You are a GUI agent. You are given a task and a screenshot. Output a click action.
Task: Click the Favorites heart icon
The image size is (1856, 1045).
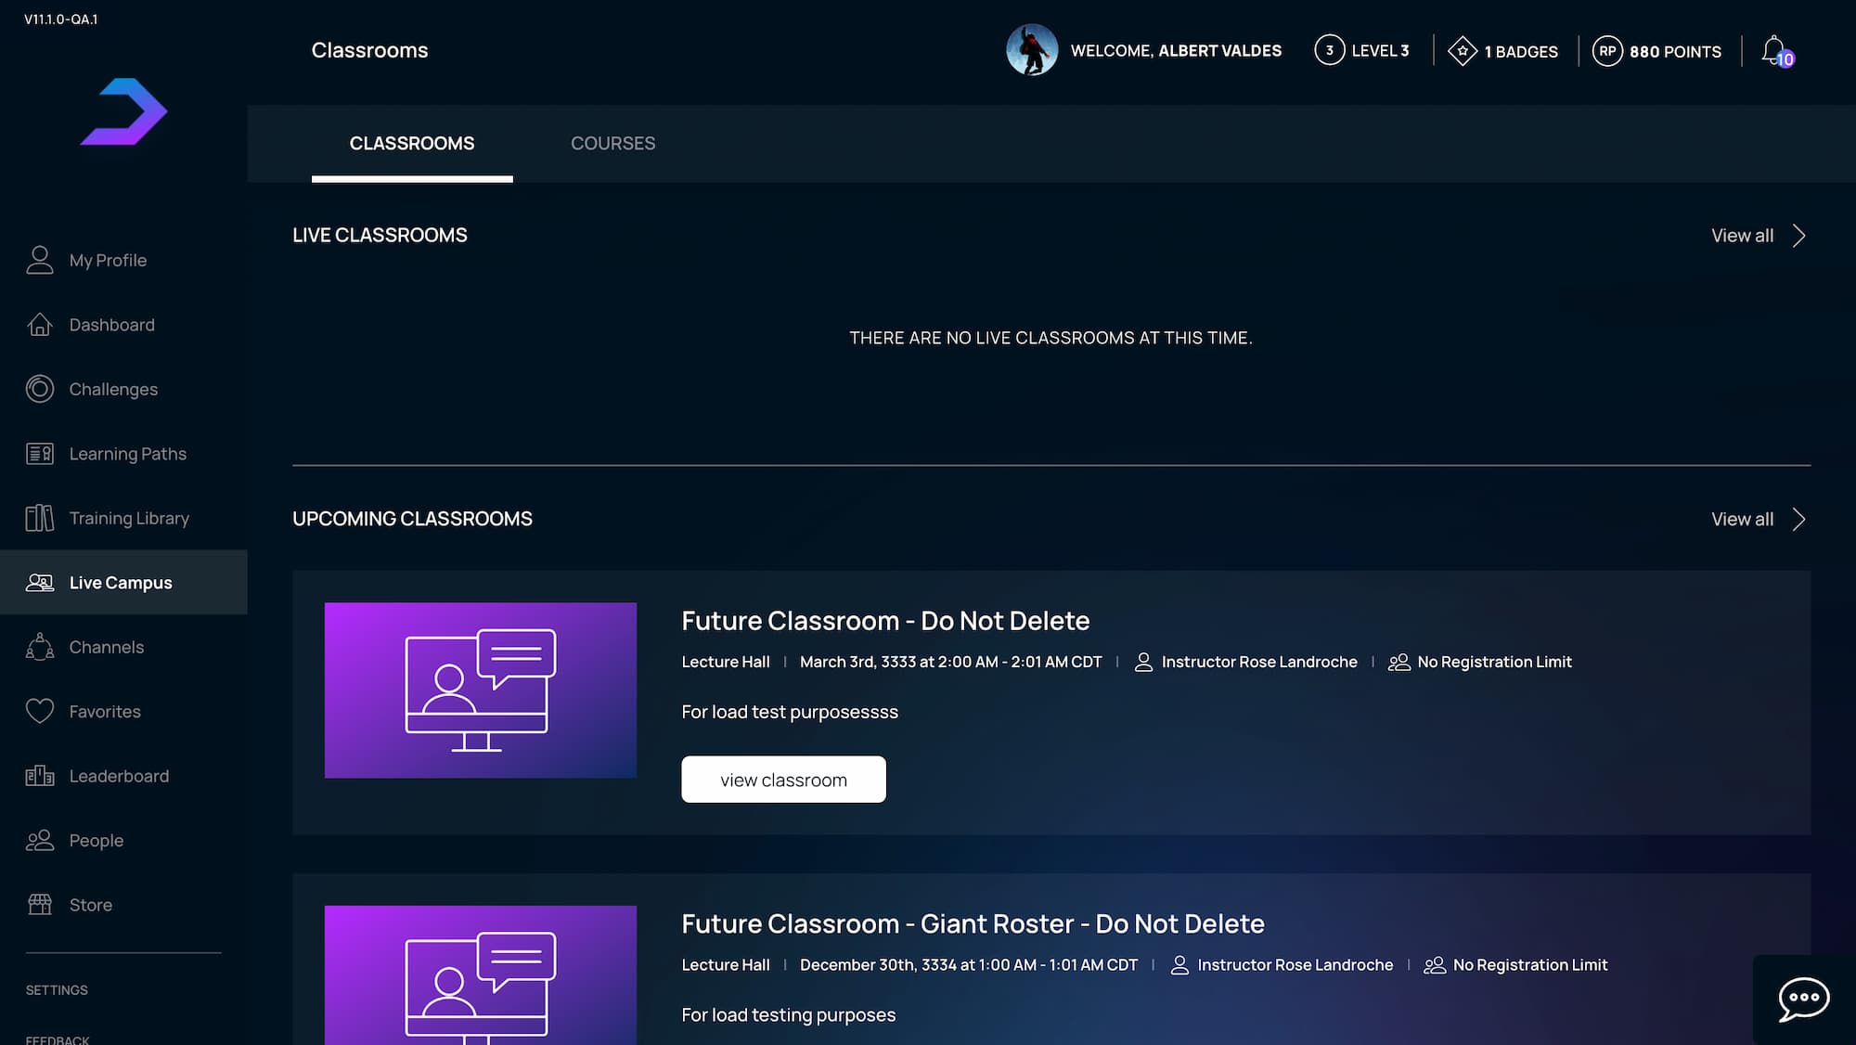point(39,711)
